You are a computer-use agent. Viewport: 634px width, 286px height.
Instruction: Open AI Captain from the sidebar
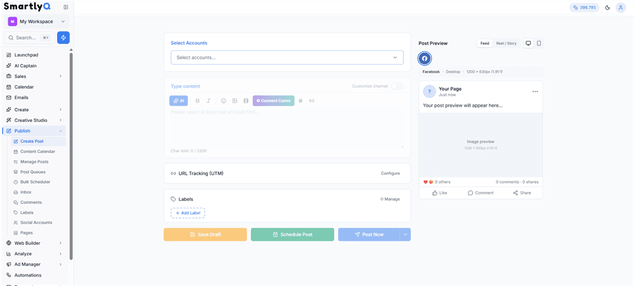pos(34,65)
